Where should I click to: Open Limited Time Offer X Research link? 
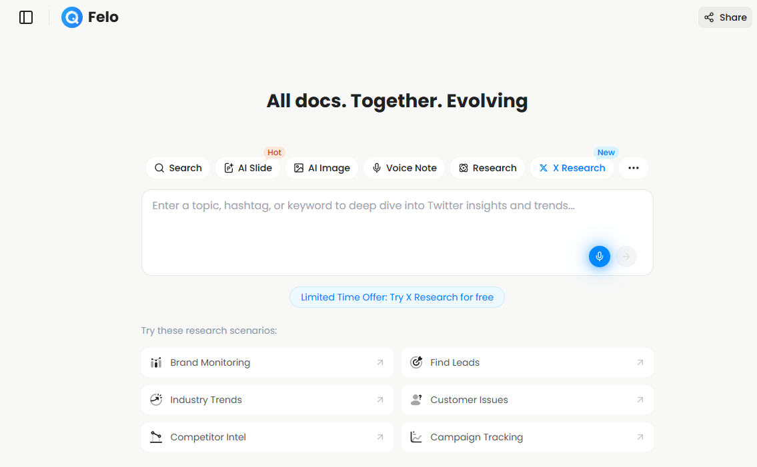coord(397,297)
